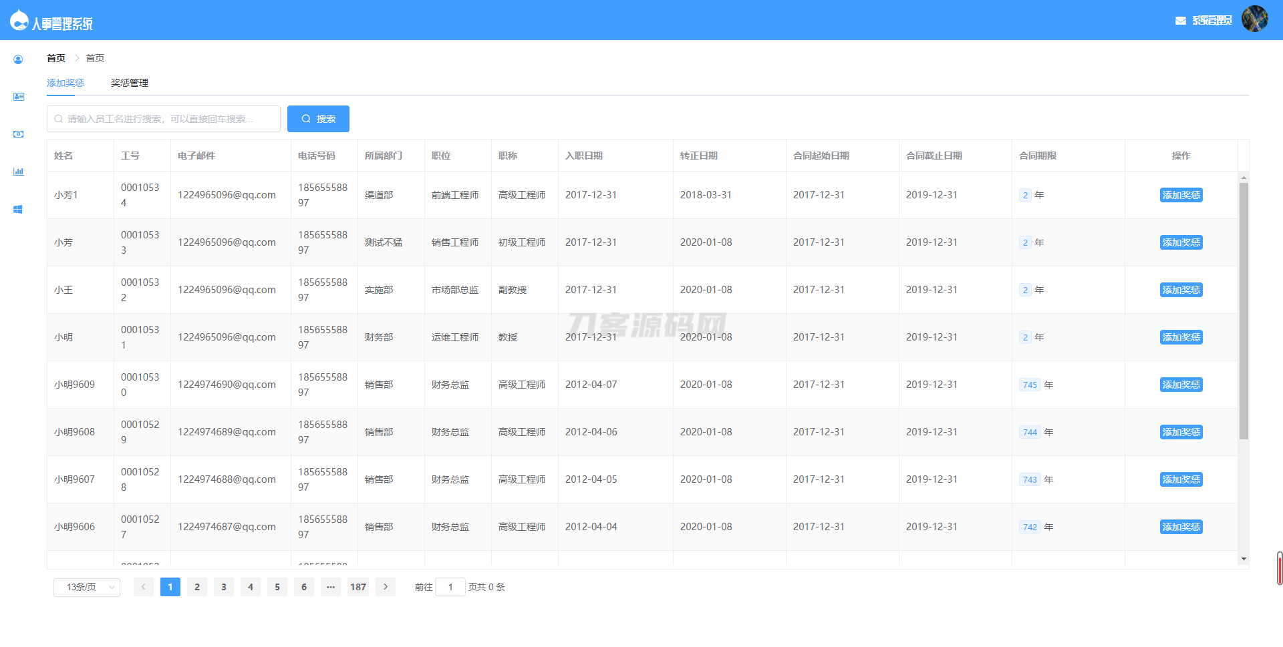The width and height of the screenshot is (1283, 647).
Task: Click the blue 搜索 button
Action: tap(319, 118)
